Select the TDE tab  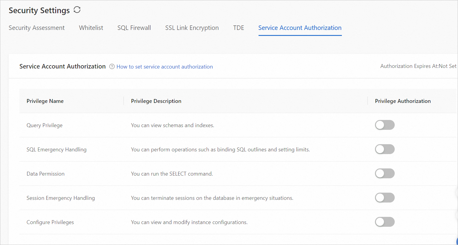[239, 28]
